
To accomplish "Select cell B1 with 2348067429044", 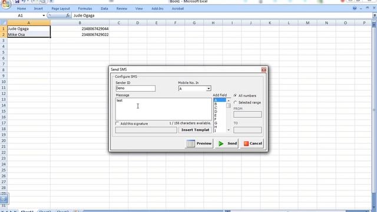I will (x=80, y=29).
